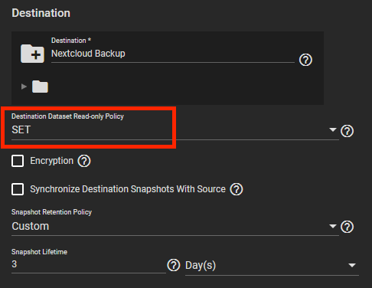The height and width of the screenshot is (288, 372).
Task: Click the new folder icon beside Destination
Action: [x=32, y=54]
